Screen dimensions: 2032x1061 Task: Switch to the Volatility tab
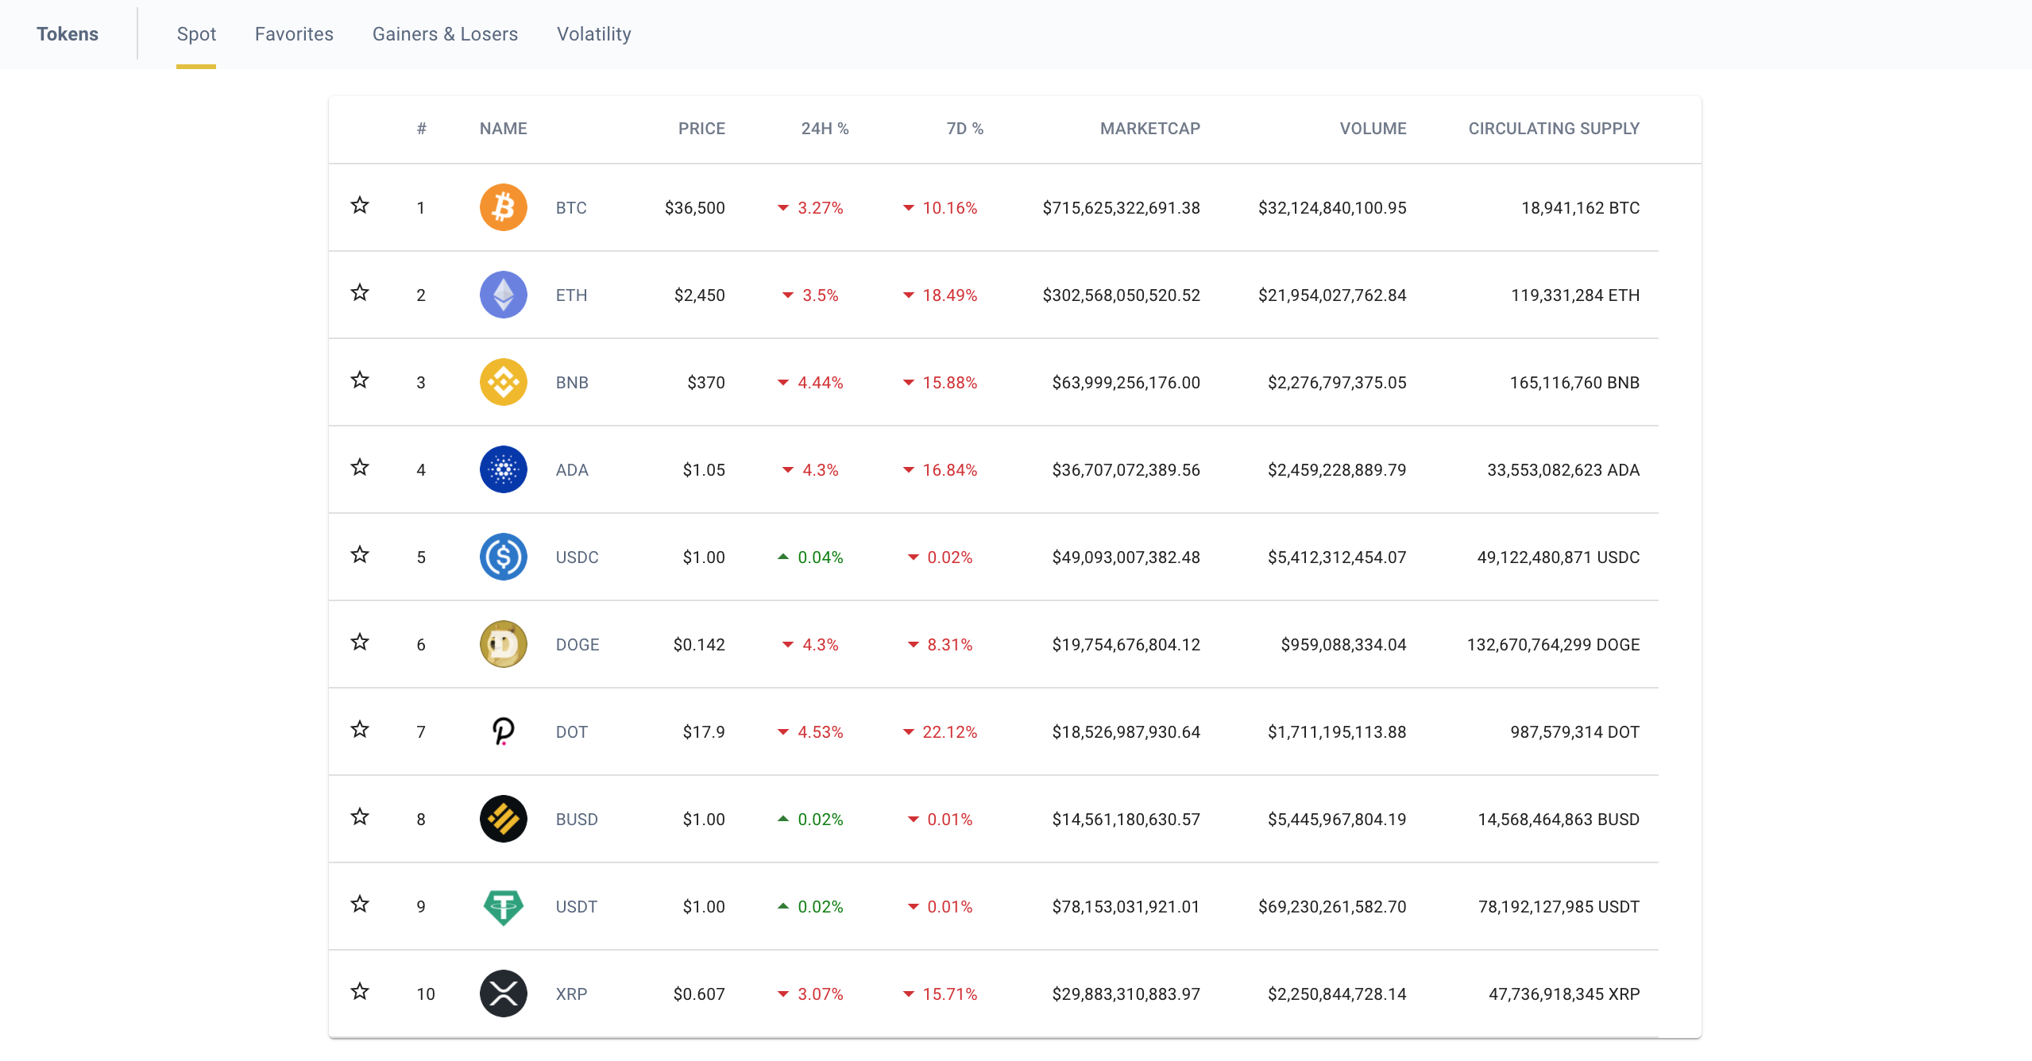point(593,34)
